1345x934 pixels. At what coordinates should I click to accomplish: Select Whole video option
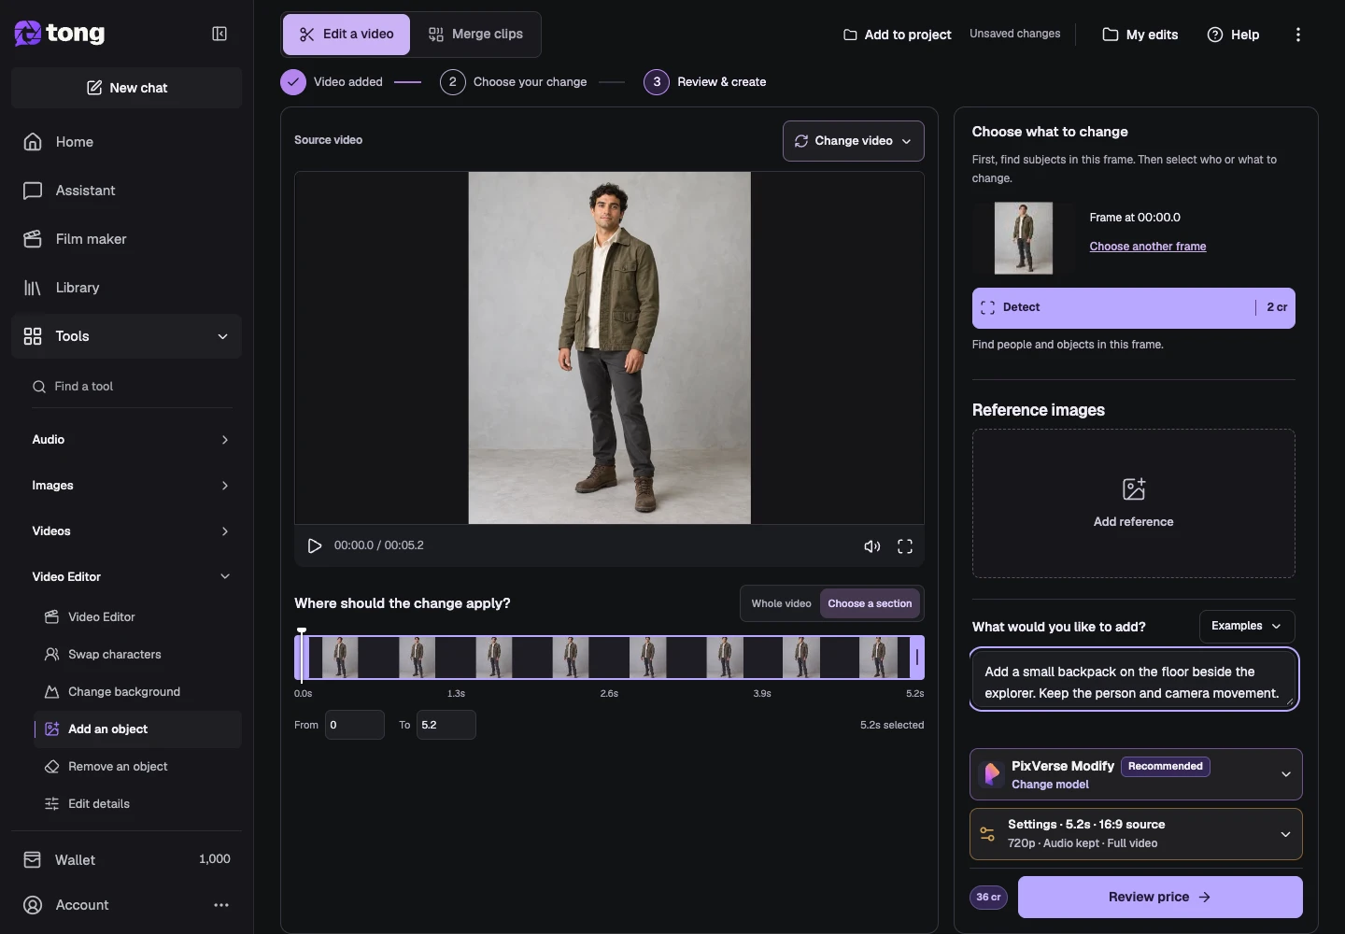pos(781,603)
